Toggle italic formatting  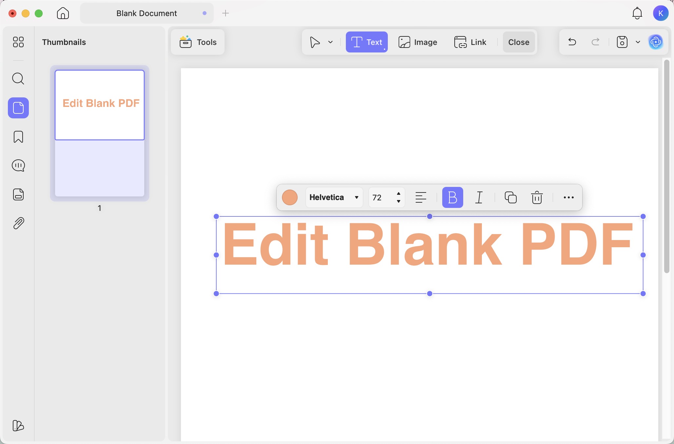pos(479,197)
